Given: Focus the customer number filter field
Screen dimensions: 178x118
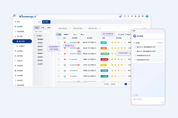Looking at the screenshot, I should pyautogui.click(x=64, y=28).
